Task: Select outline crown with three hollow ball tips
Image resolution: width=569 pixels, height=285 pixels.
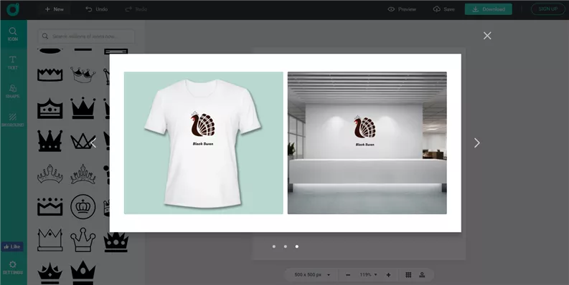Action: click(83, 240)
